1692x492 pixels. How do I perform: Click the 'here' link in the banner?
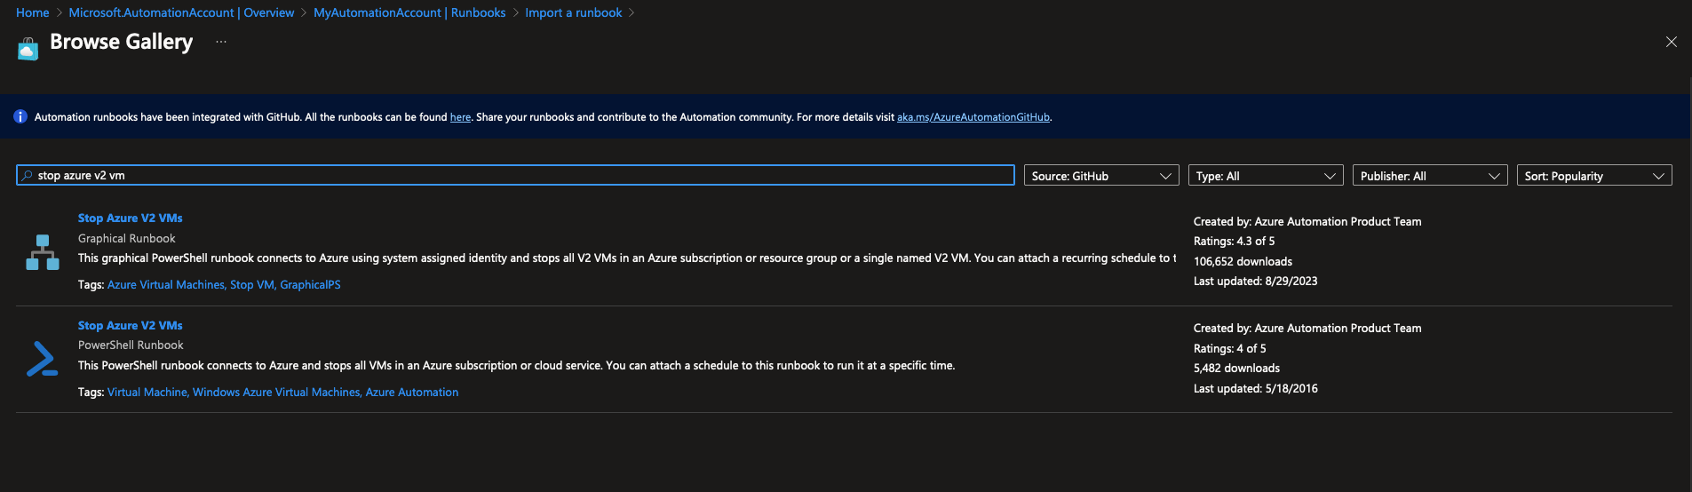click(x=460, y=117)
